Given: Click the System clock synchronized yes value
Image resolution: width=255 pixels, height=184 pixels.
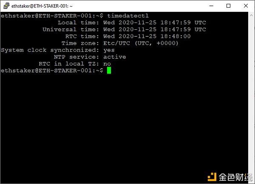Looking at the screenshot, I should (x=109, y=50).
